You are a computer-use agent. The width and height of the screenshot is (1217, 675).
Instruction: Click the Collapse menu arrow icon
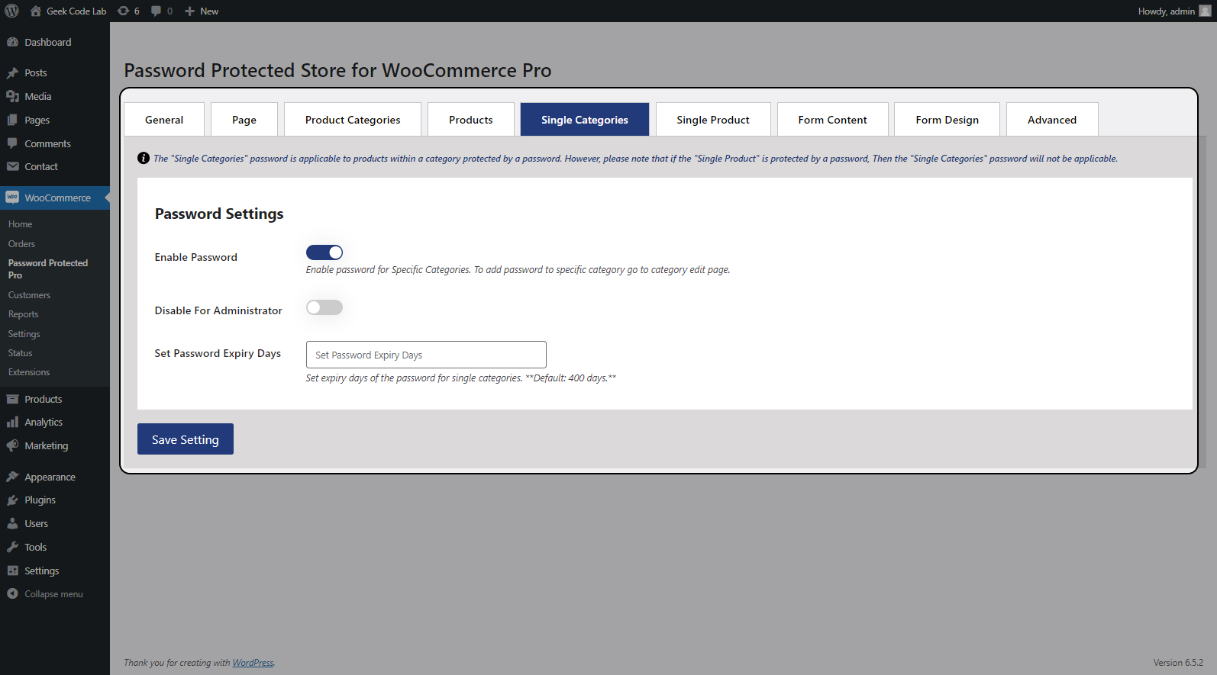[12, 593]
